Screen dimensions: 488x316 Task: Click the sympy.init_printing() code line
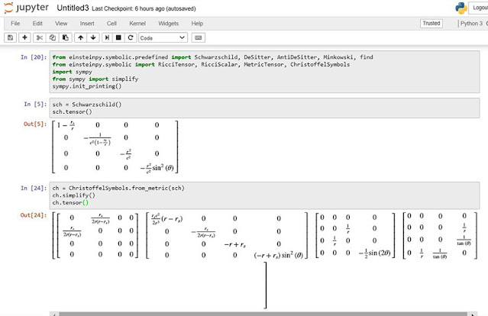click(x=87, y=86)
